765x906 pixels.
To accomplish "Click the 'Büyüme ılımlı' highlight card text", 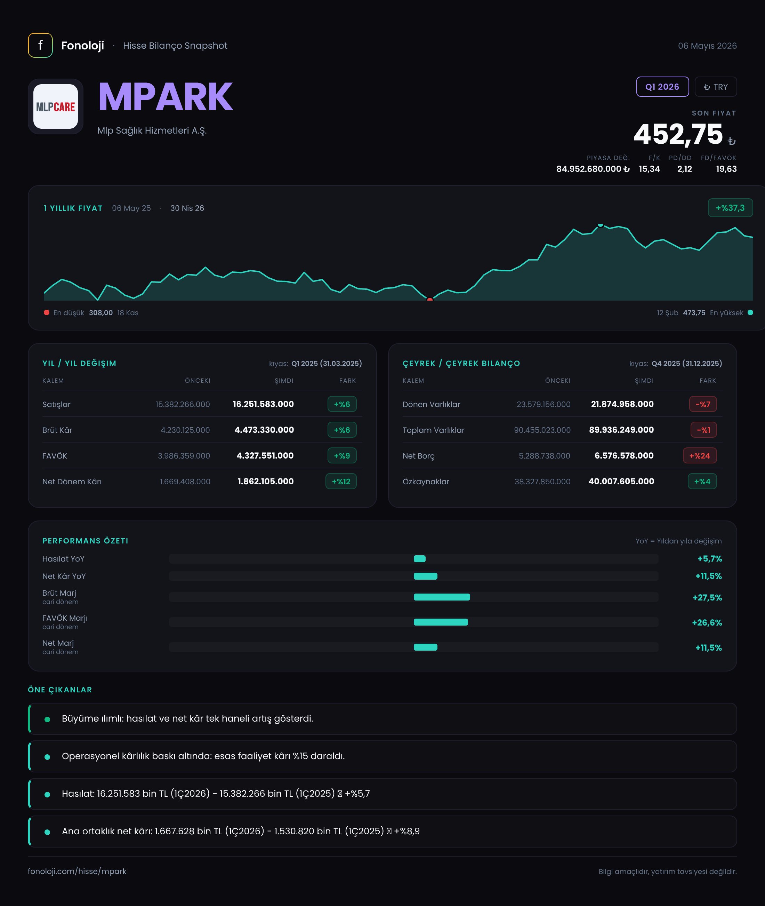I will coord(187,718).
